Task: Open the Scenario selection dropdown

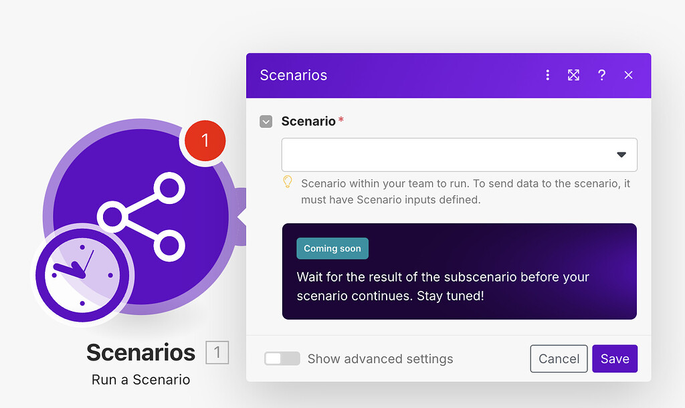Action: coord(459,155)
